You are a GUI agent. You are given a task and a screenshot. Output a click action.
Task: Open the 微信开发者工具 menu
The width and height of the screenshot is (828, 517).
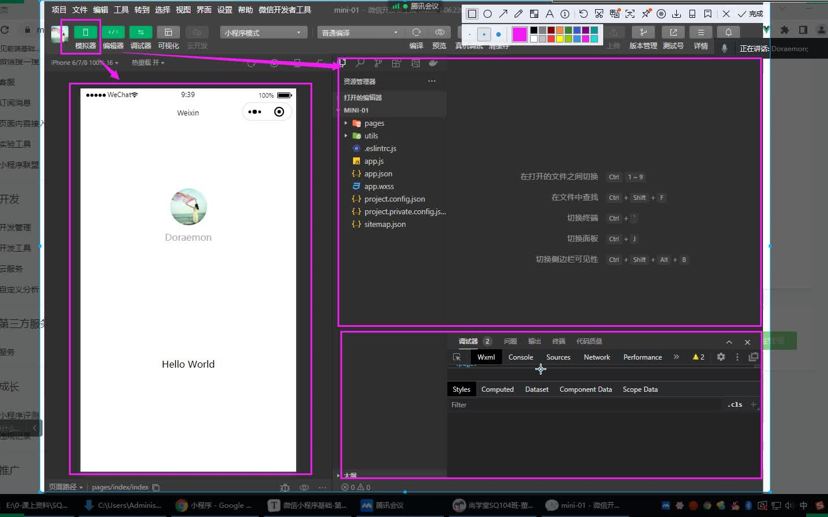285,10
